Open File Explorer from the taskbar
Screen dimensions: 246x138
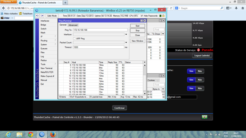(x=19, y=134)
